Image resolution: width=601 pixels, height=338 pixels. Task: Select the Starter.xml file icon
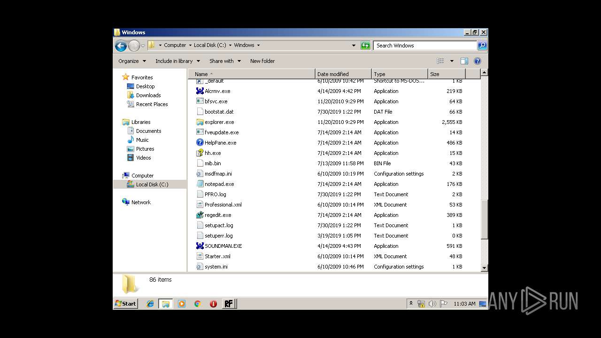point(200,256)
